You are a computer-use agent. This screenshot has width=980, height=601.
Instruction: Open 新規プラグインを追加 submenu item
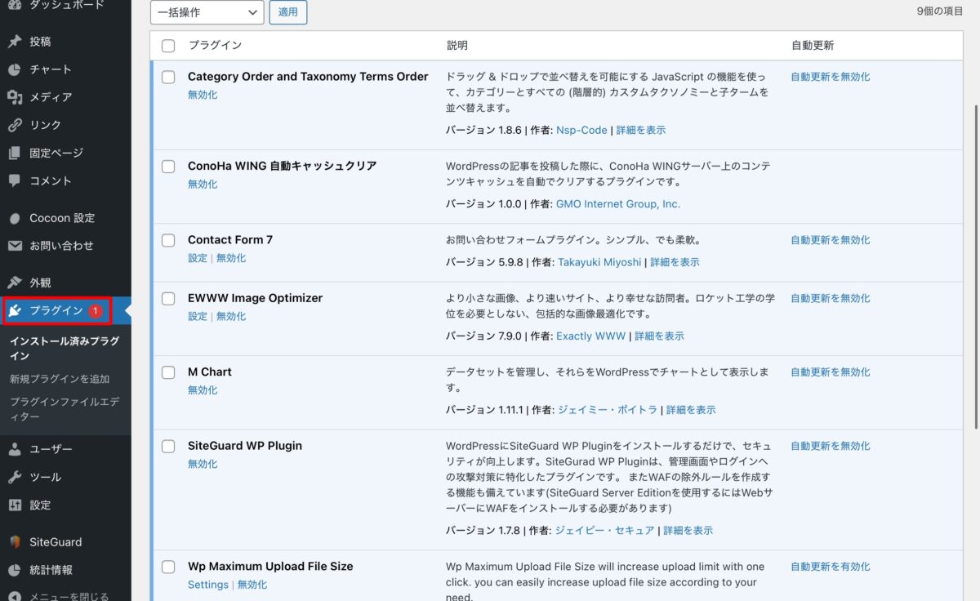60,379
